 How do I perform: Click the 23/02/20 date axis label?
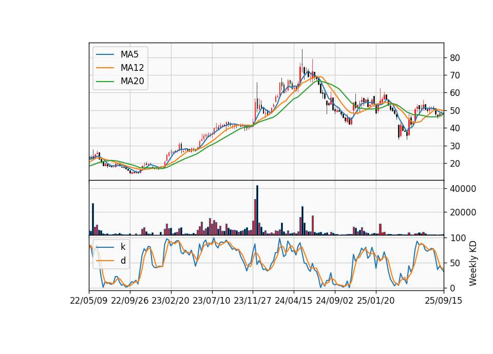170,301
